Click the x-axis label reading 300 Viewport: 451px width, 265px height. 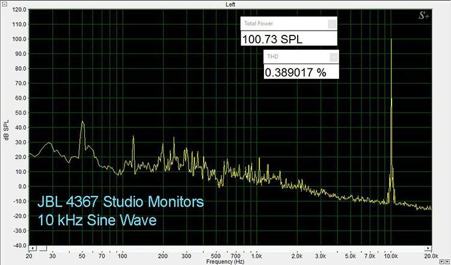186,256
